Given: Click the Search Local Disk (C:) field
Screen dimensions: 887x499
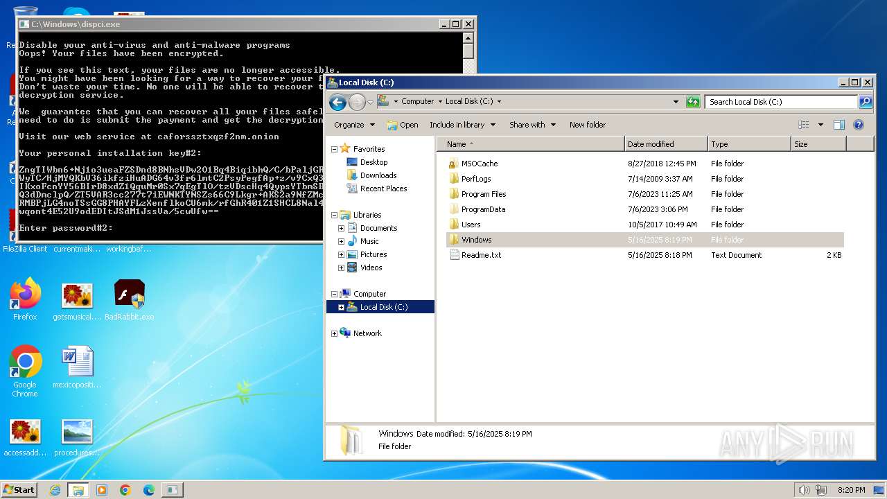Looking at the screenshot, I should (782, 102).
